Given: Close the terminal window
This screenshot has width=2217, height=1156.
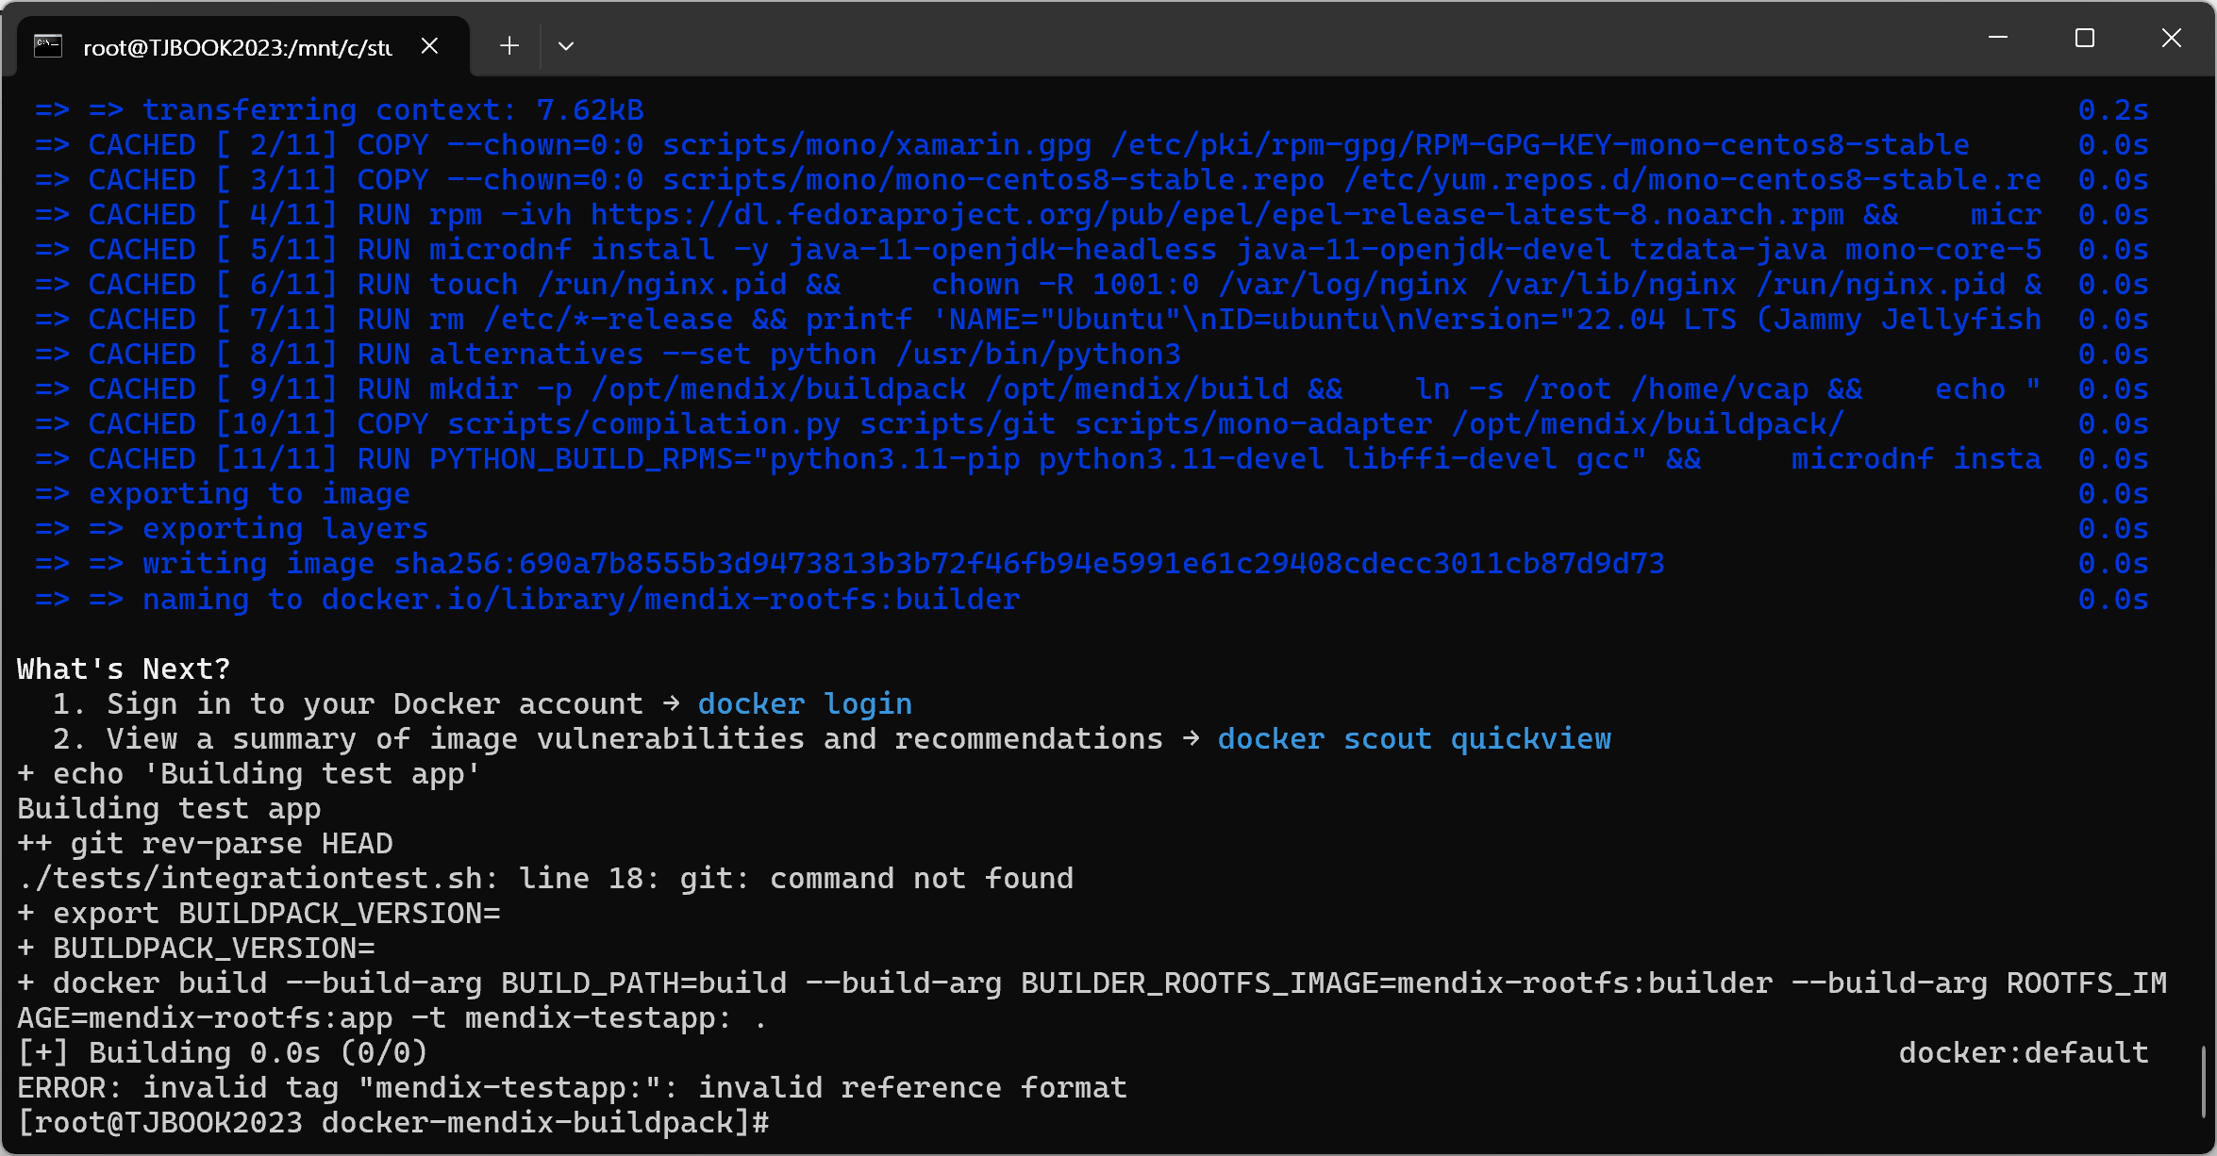Looking at the screenshot, I should tap(2171, 38).
